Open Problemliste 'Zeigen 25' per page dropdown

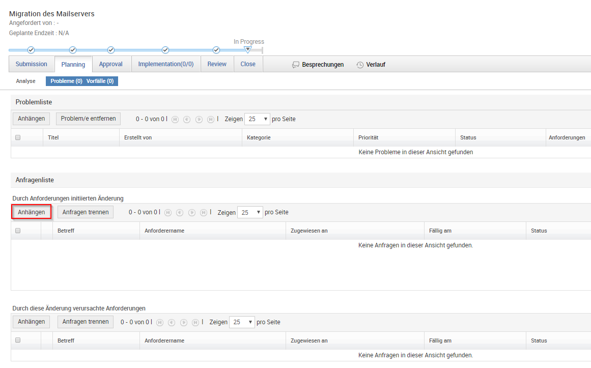tap(257, 119)
